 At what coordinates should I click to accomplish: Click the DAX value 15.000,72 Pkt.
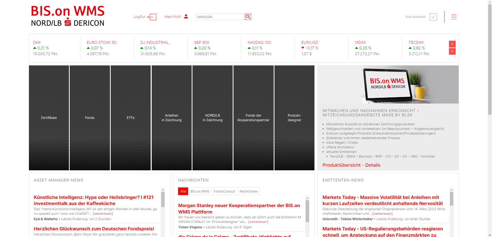[x=46, y=54]
